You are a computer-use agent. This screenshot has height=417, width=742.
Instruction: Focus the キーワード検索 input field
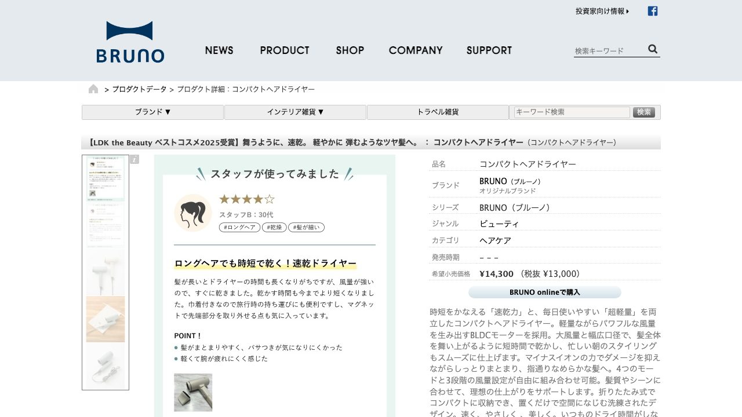572,112
